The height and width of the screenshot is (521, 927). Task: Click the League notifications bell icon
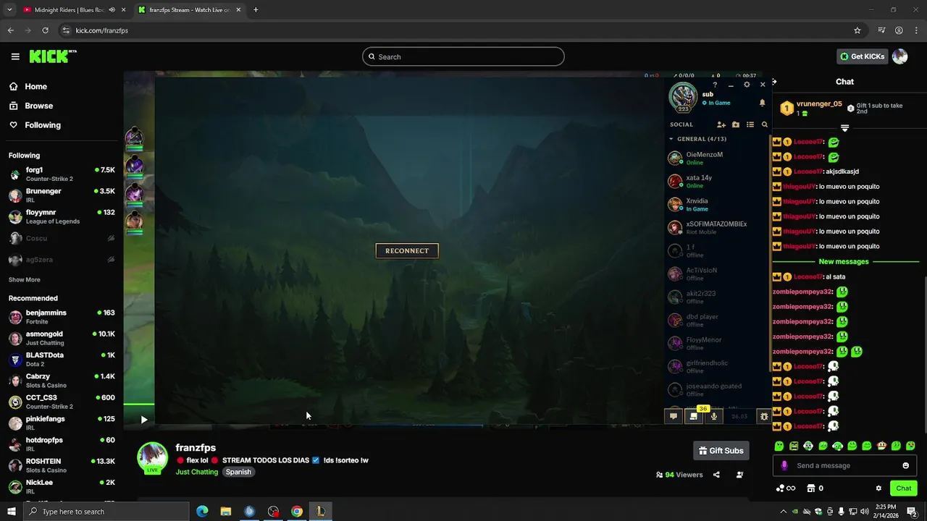click(762, 103)
